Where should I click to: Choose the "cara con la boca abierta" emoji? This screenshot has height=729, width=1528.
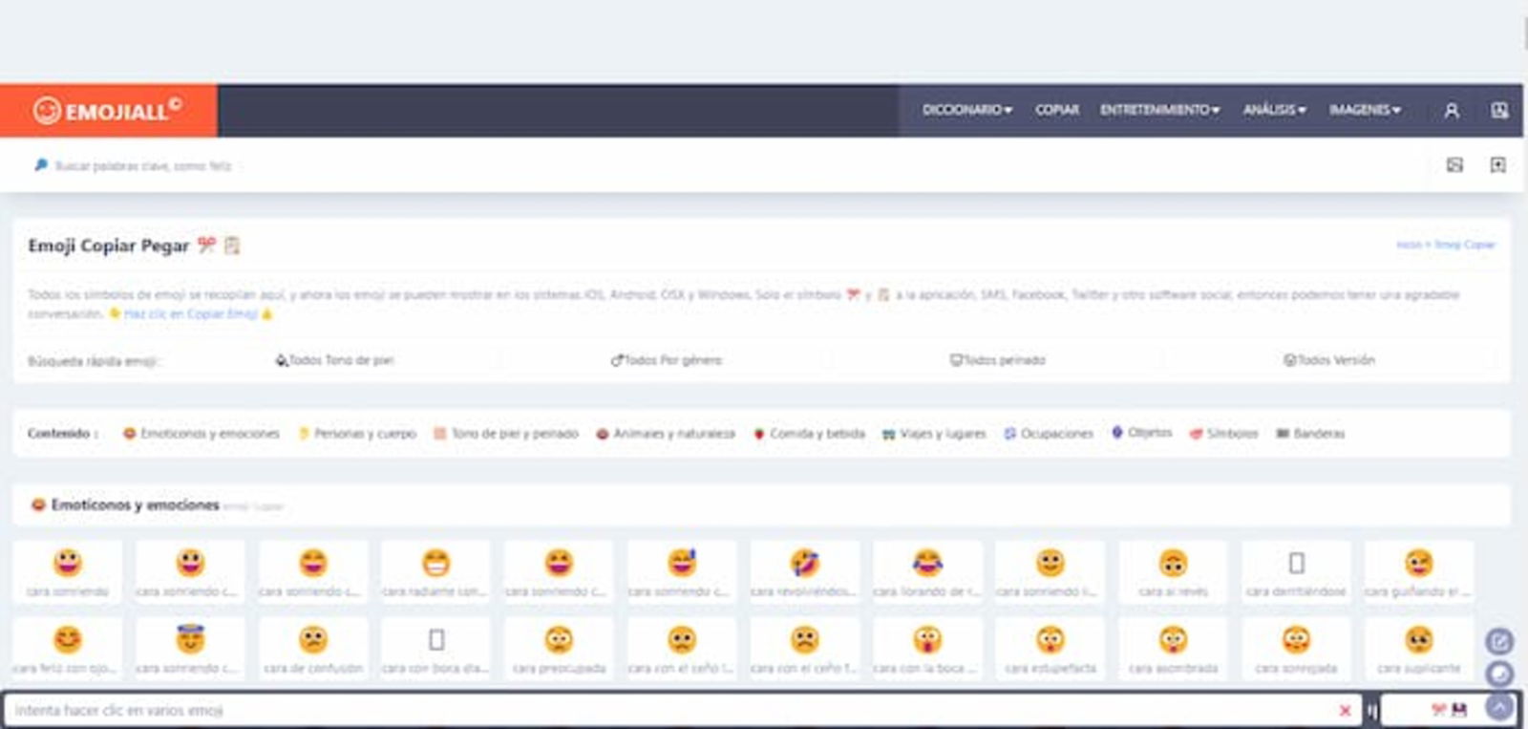tap(926, 648)
